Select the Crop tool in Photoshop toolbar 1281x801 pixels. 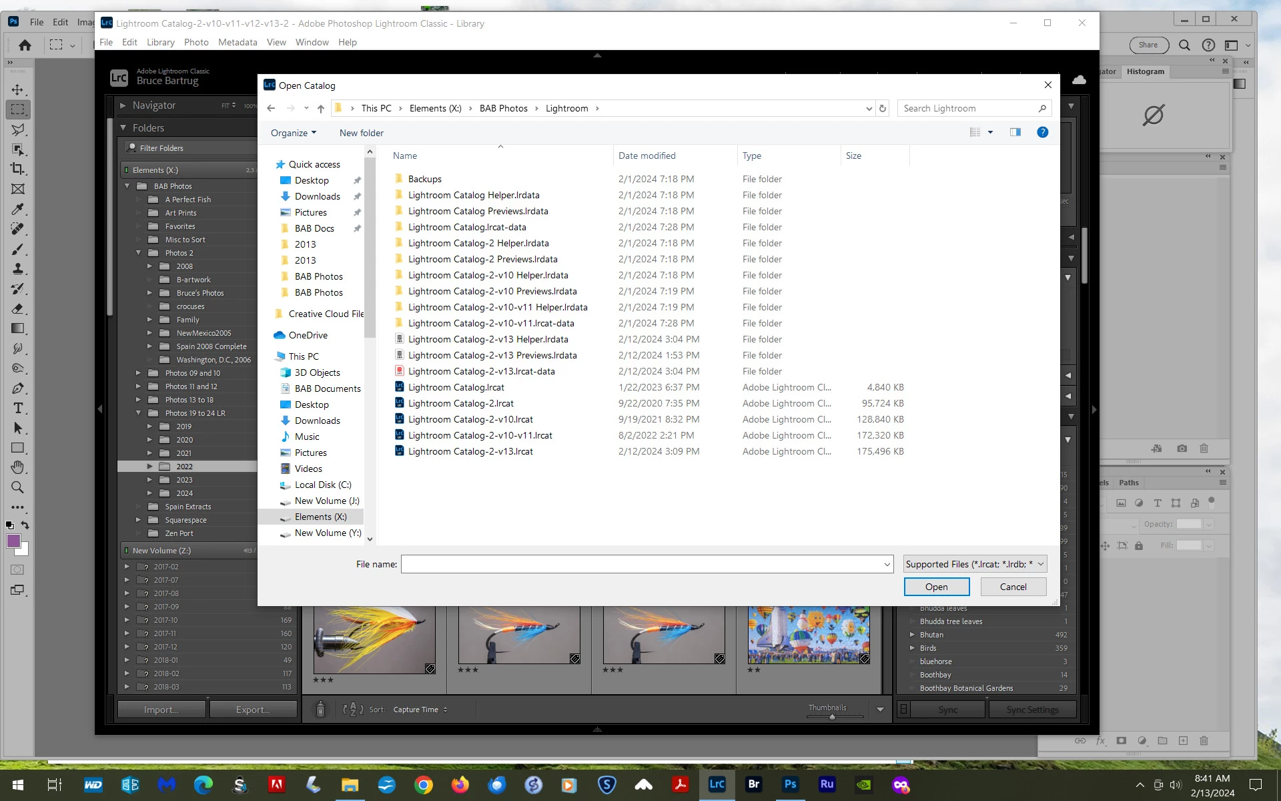18,169
